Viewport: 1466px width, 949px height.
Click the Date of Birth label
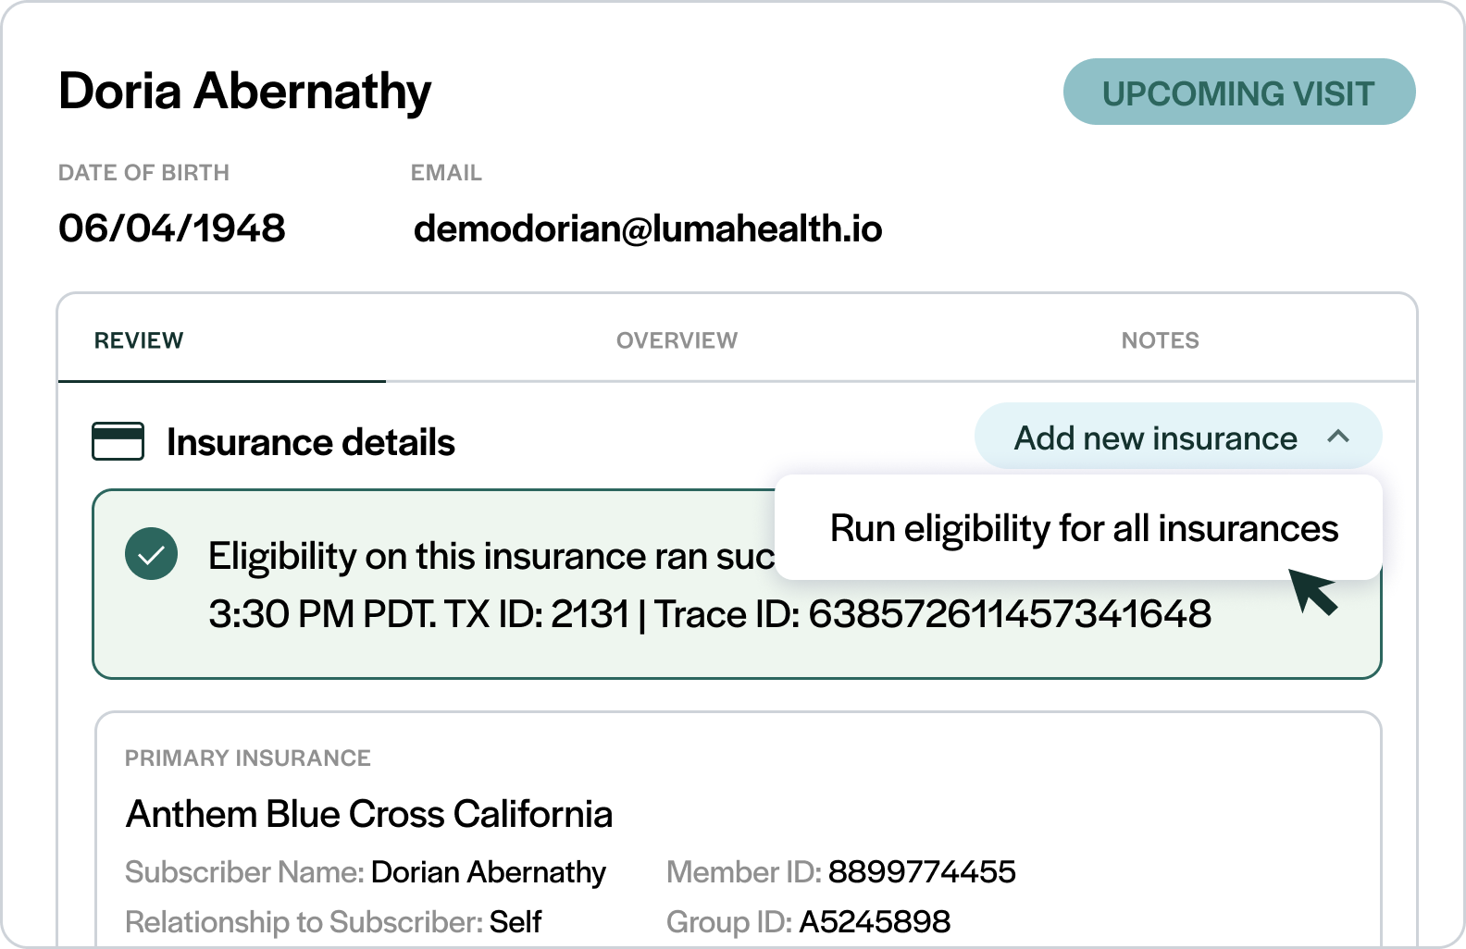143,173
